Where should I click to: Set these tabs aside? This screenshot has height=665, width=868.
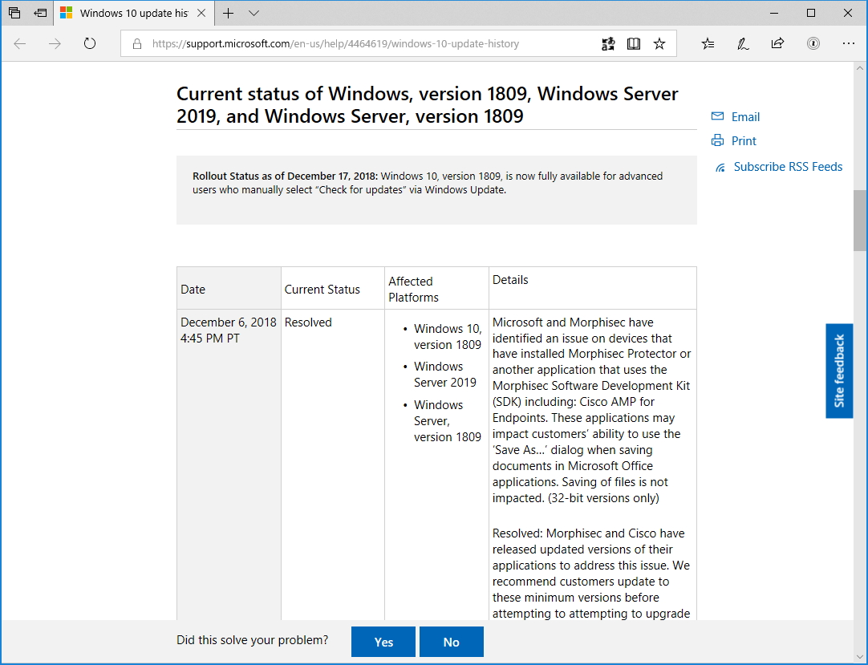tap(40, 13)
